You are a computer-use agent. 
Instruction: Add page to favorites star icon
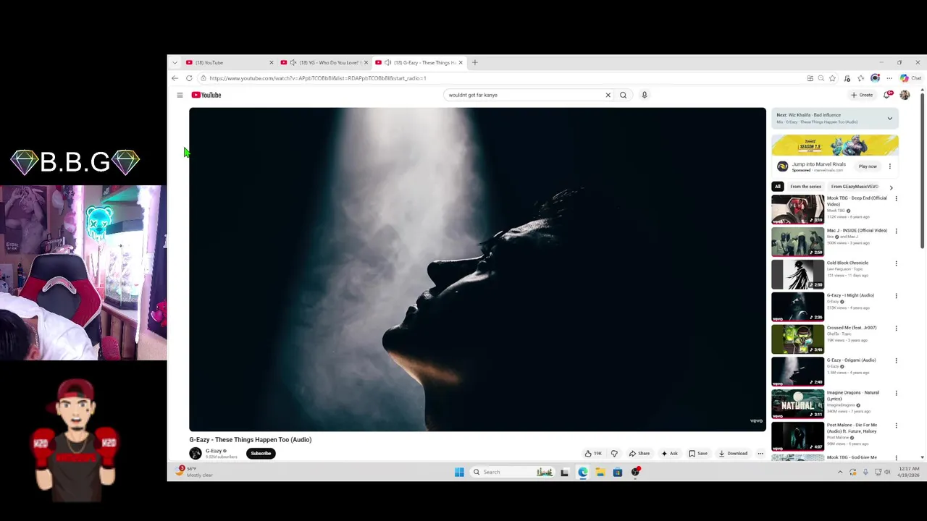pos(833,78)
